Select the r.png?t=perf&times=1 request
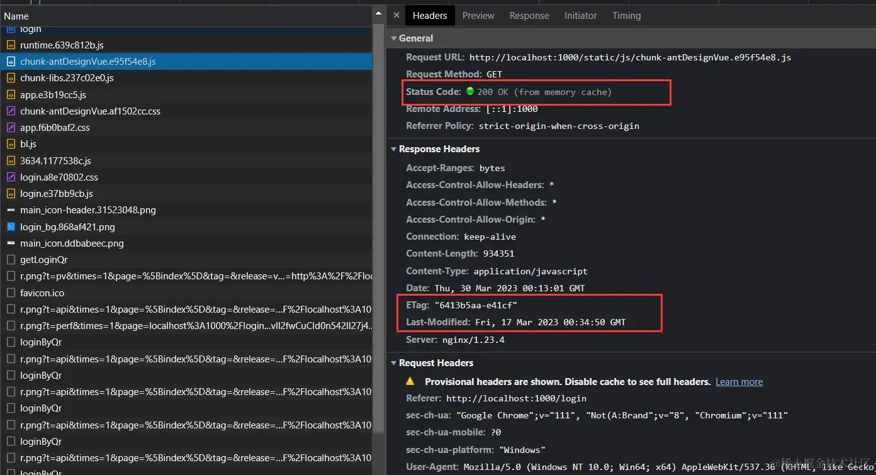Image resolution: width=876 pixels, height=475 pixels. 186,326
